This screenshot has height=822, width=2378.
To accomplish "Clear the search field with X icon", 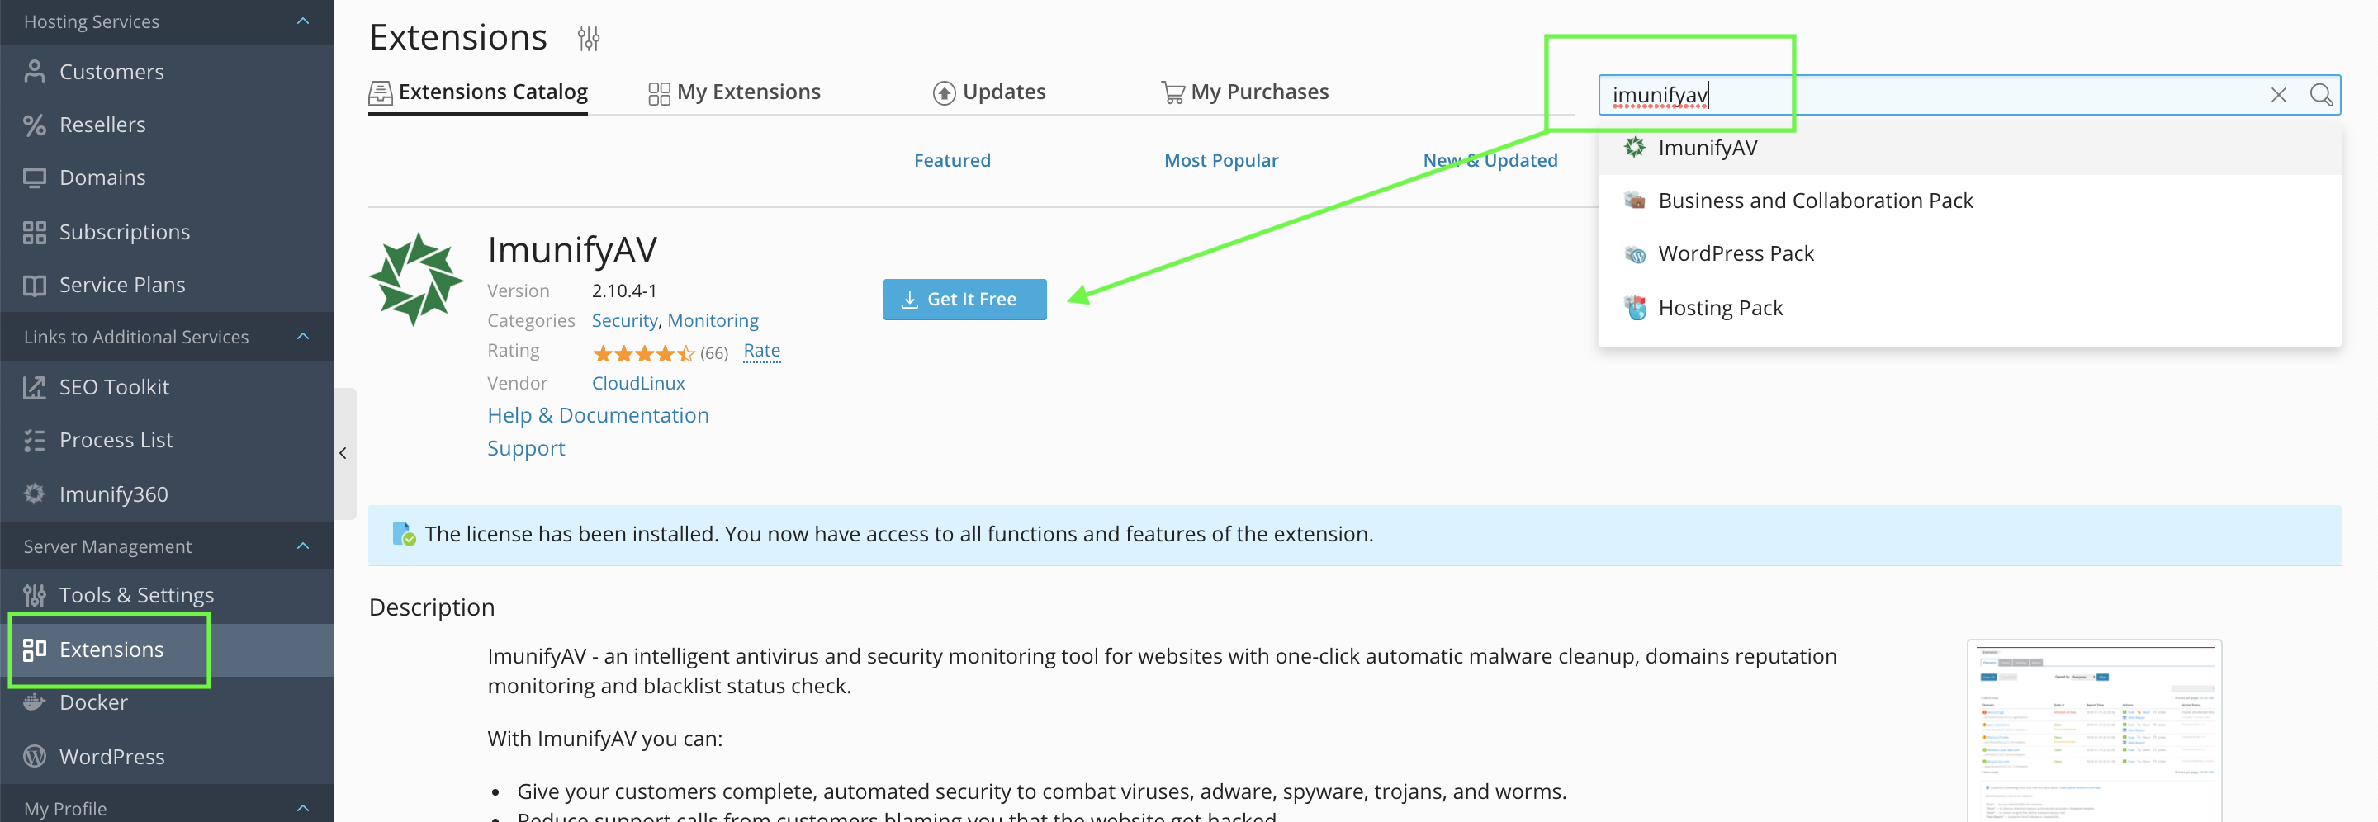I will click(2277, 95).
